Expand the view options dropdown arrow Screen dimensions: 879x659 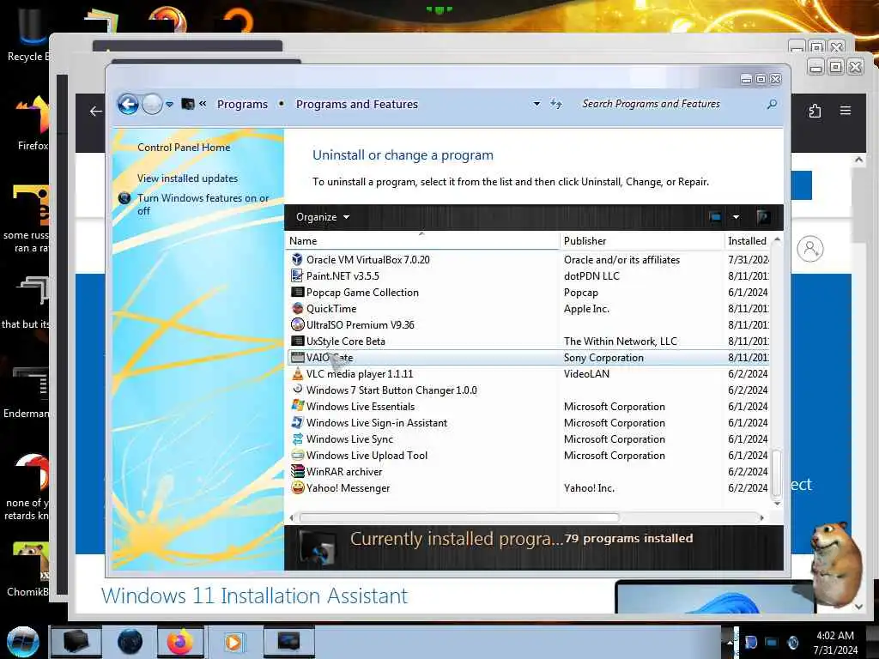point(736,217)
